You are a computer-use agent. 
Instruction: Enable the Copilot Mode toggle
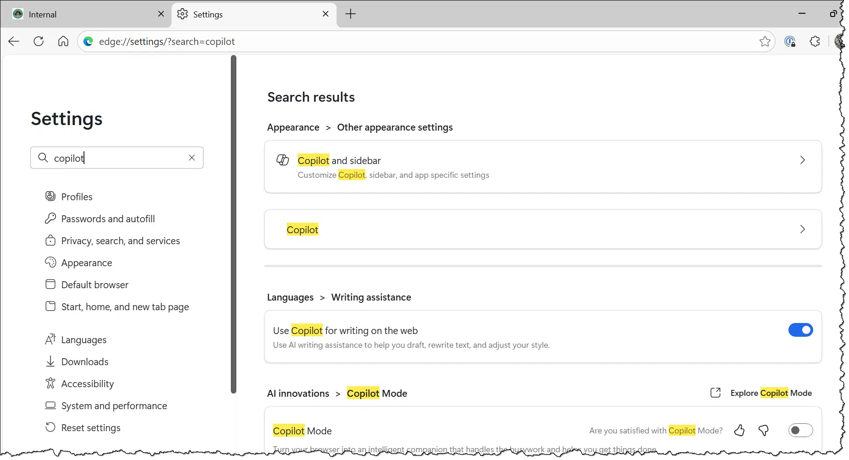800,431
